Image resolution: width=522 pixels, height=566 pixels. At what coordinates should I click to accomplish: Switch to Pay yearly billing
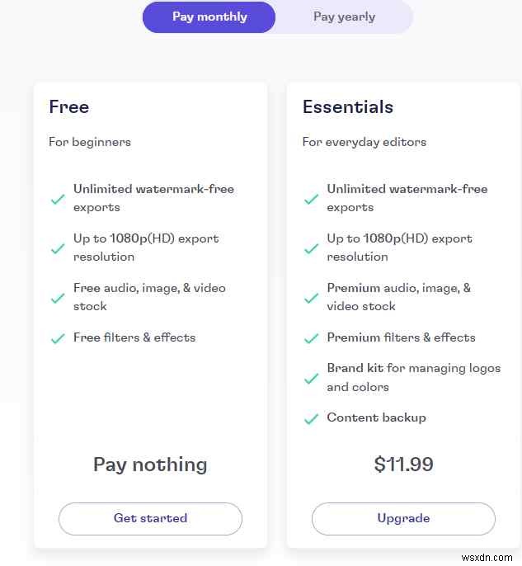(343, 17)
